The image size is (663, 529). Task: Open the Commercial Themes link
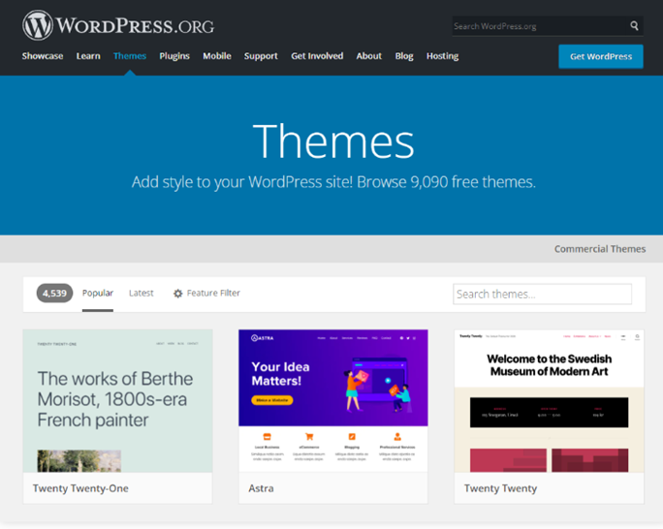600,249
